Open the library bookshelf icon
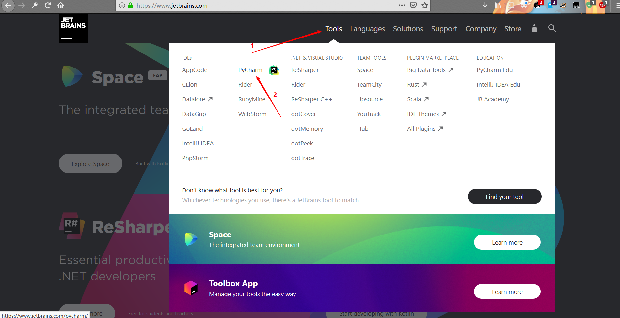Image resolution: width=620 pixels, height=318 pixels. point(498,5)
